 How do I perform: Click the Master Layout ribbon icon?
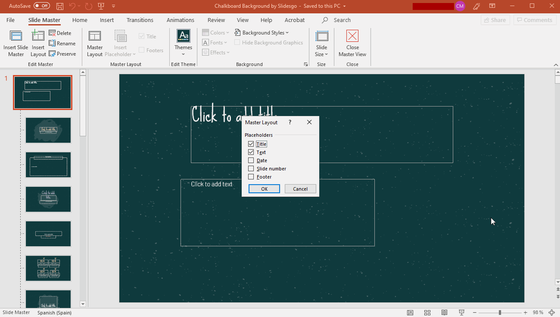94,37
